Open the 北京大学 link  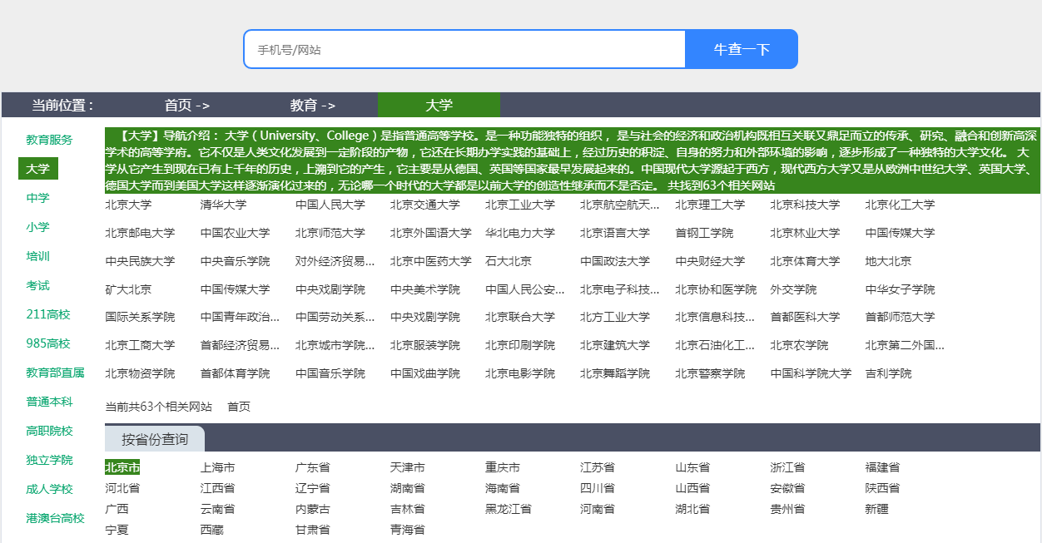128,205
